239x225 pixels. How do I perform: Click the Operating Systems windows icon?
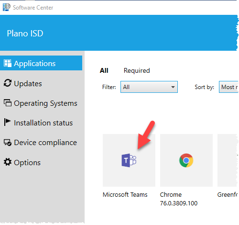click(8, 103)
